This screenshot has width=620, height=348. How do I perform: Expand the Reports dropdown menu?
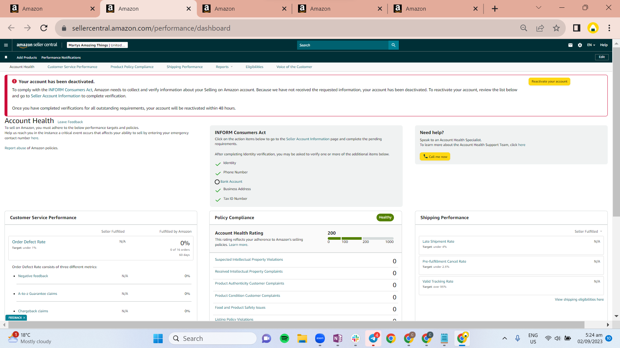(x=224, y=67)
